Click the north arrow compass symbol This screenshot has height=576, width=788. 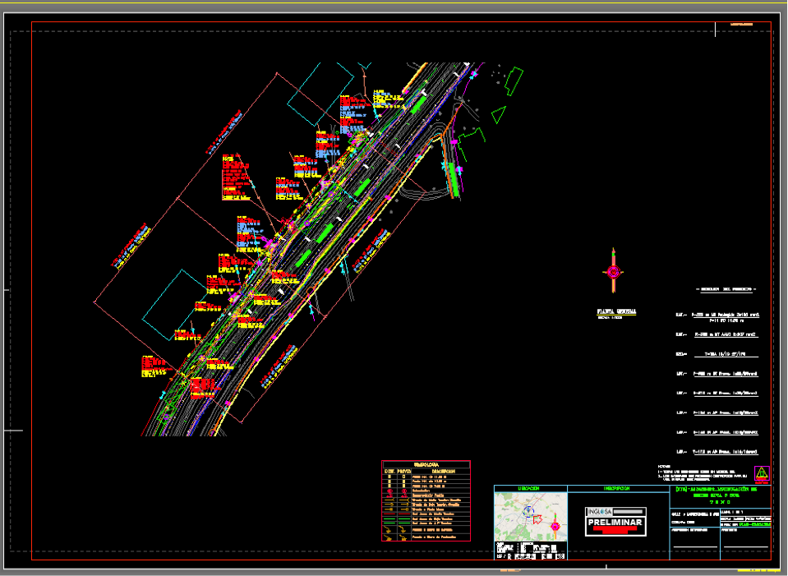[x=613, y=270]
